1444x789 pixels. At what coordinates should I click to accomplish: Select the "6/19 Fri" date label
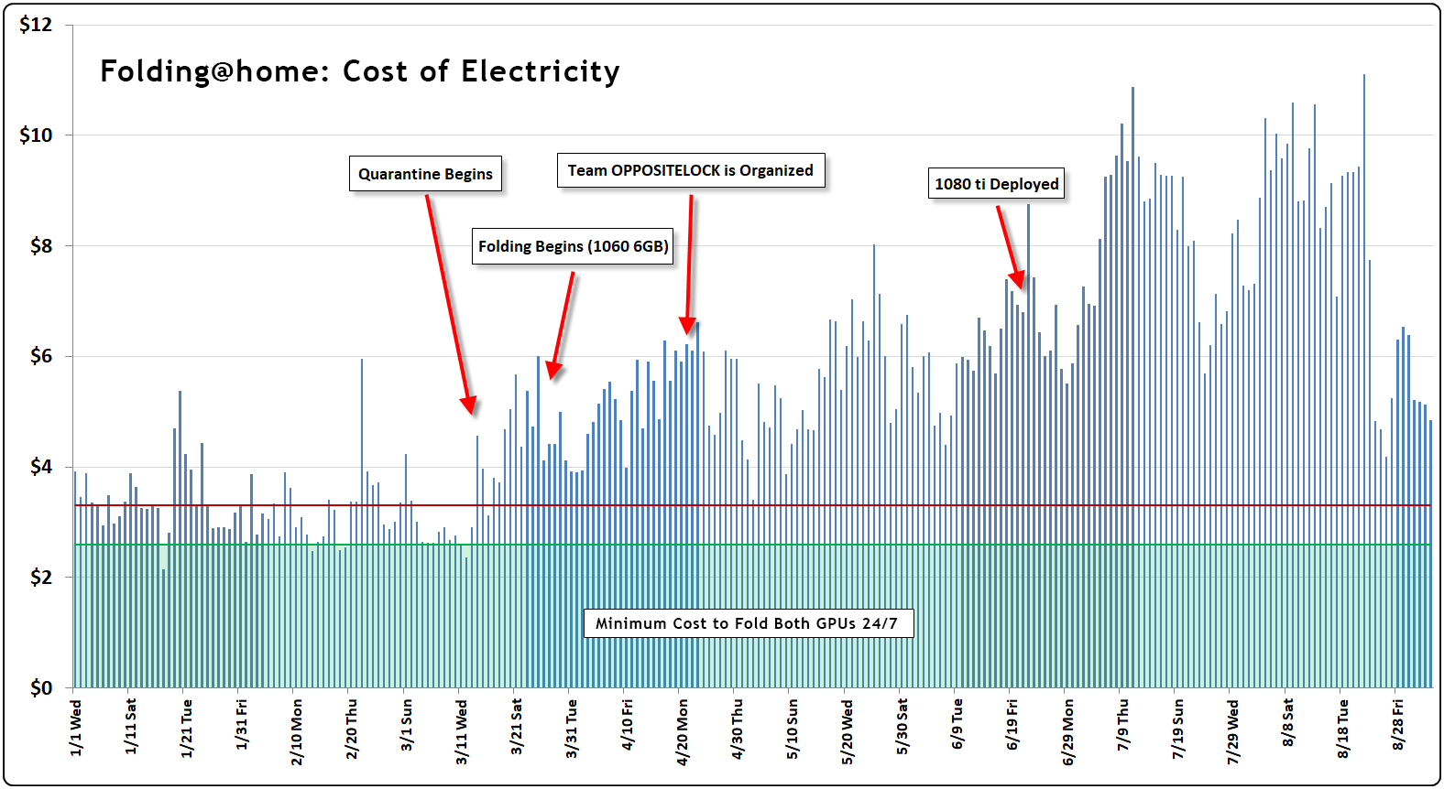coord(1012,725)
